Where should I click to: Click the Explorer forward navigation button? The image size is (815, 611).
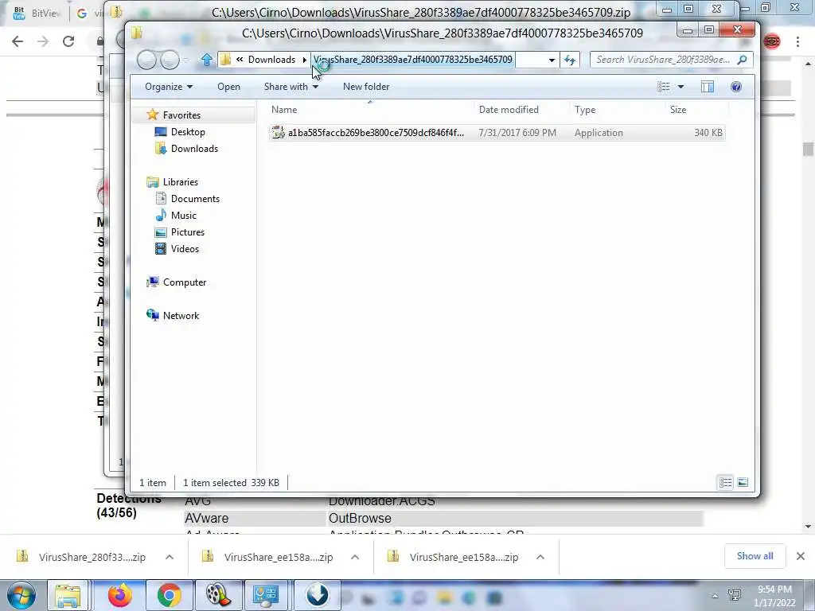170,60
